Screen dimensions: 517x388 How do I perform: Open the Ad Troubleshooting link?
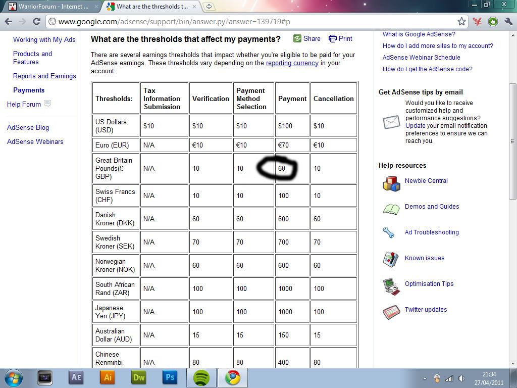pos(432,232)
